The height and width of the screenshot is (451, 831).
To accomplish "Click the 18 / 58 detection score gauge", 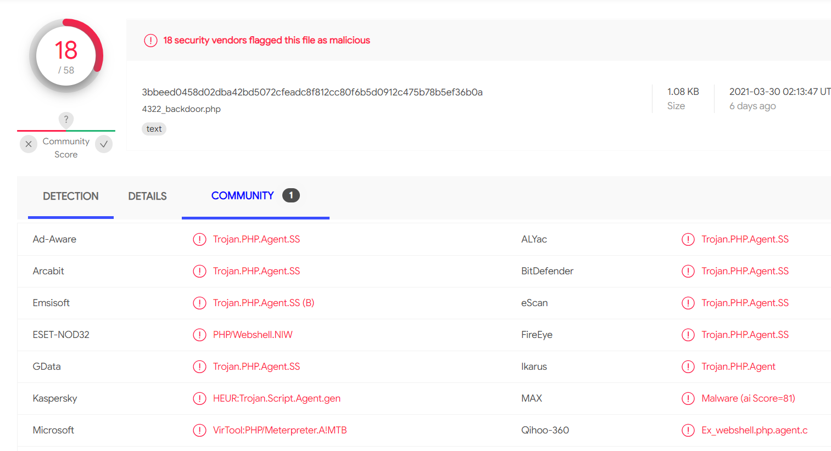I will tap(66, 56).
